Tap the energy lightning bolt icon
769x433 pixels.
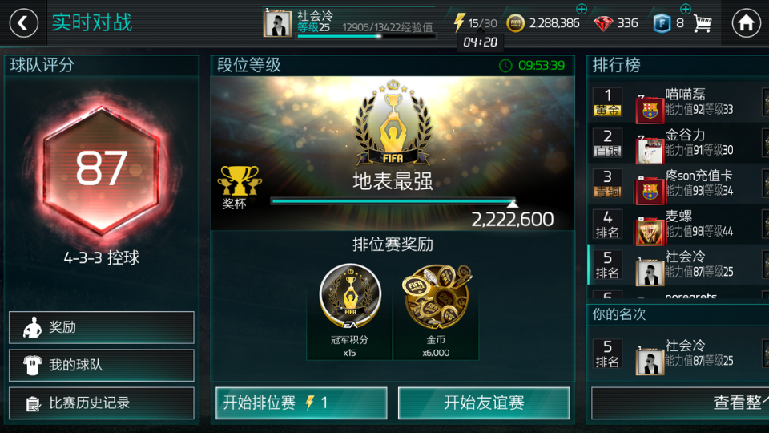coord(459,22)
